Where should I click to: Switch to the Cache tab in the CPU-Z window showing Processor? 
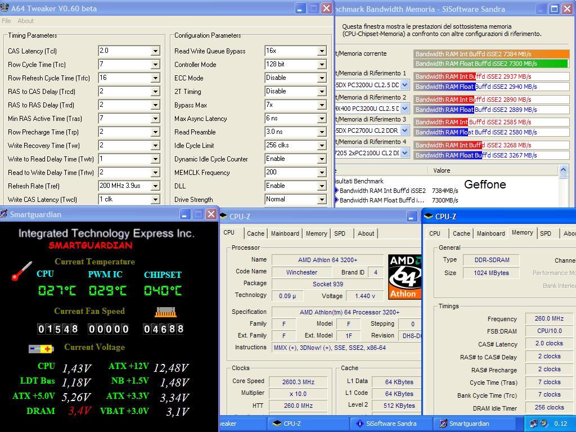pos(256,233)
